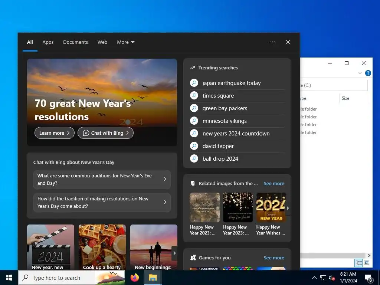The image size is (380, 285).
Task: Open the network status tray icon
Action: click(323, 278)
